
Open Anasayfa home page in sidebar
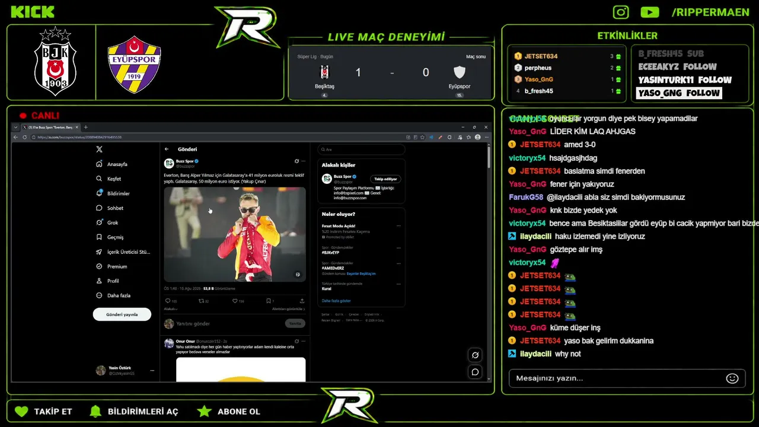click(112, 164)
